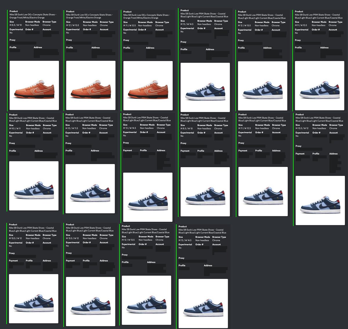Click 'Chrome' on the orange M 8.5 / W 10 card
This screenshot has width=348, height=329.
tap(46, 25)
